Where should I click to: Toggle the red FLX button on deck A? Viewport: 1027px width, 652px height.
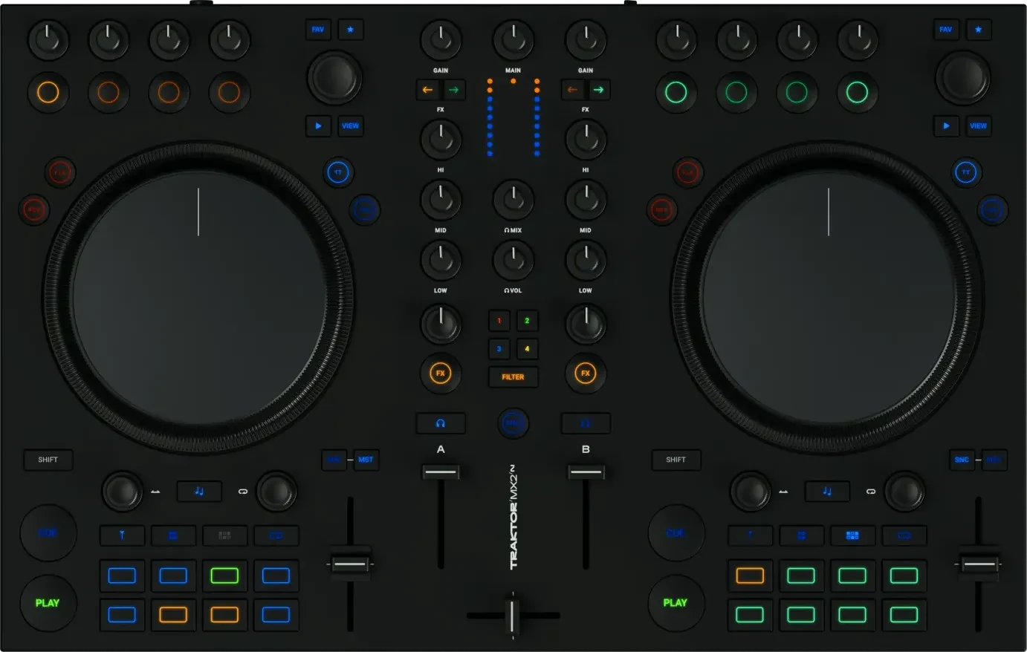[59, 173]
